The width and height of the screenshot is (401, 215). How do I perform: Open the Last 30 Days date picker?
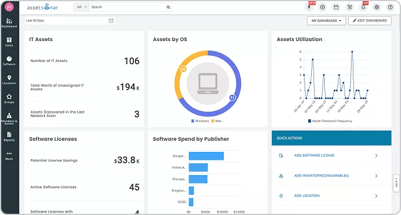click(70, 21)
